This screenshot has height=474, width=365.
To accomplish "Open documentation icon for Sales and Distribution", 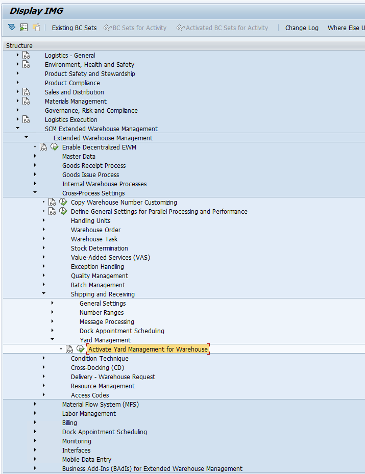I will click(x=27, y=92).
